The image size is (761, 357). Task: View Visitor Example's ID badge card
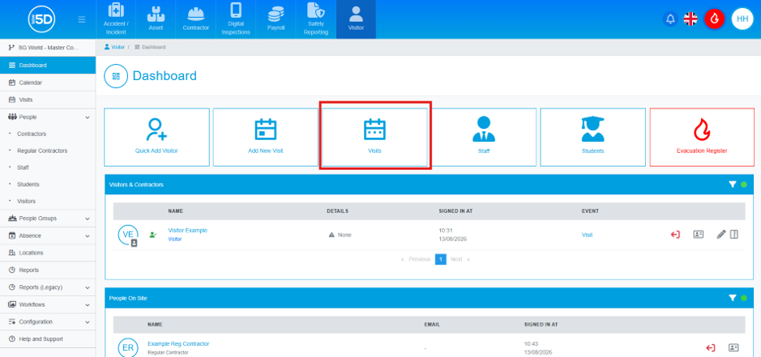[x=699, y=235]
